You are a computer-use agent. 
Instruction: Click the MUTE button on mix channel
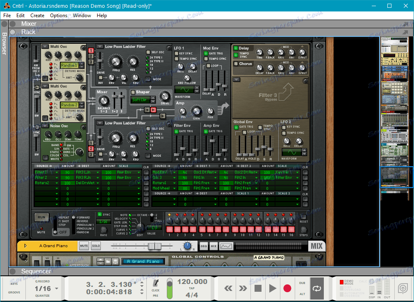(x=84, y=246)
